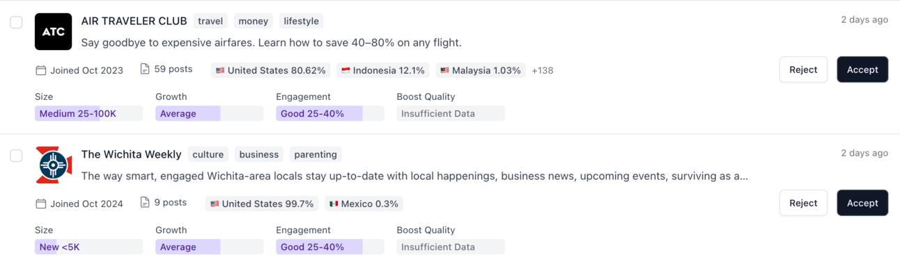The width and height of the screenshot is (900, 266).
Task: Click the document icon next to 9 posts
Action: pos(145,202)
